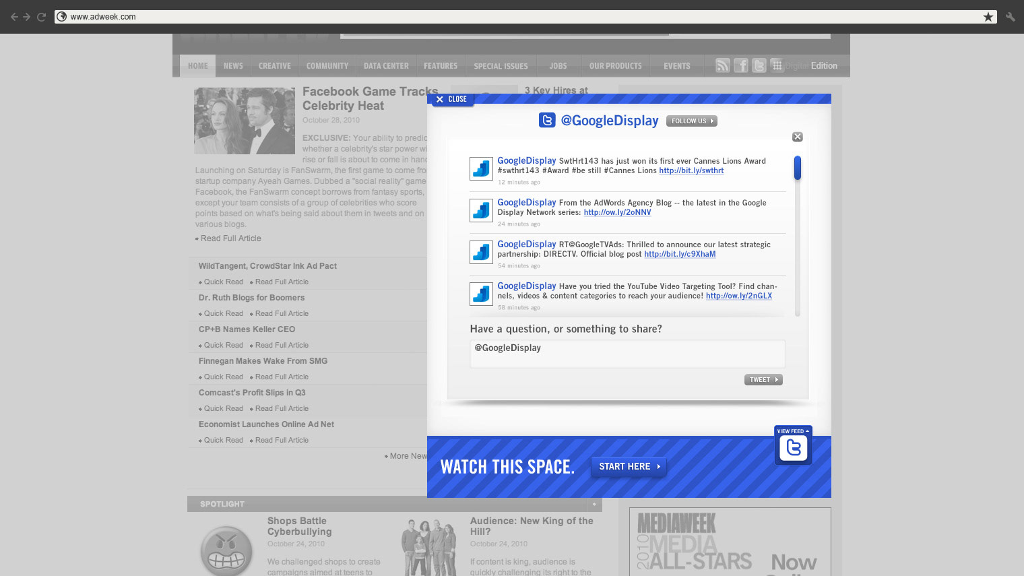Click Read Full Article under Economist story
1024x576 pixels.
point(282,440)
